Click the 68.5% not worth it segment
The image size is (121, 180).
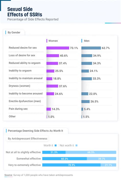[91, 152]
